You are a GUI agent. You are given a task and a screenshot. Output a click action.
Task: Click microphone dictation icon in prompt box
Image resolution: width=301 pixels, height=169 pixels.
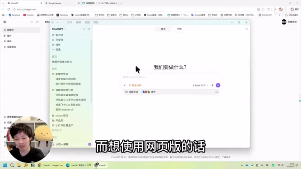(x=212, y=85)
